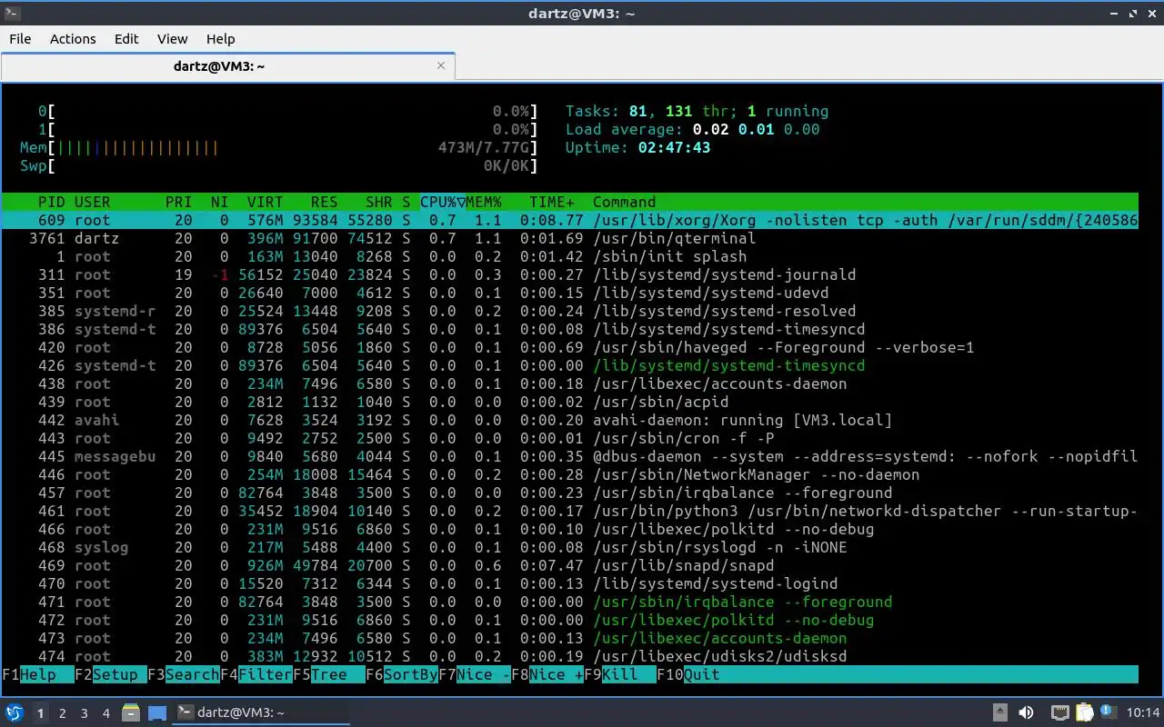The image size is (1164, 727).
Task: Launch the file manager from the taskbar
Action: click(131, 713)
